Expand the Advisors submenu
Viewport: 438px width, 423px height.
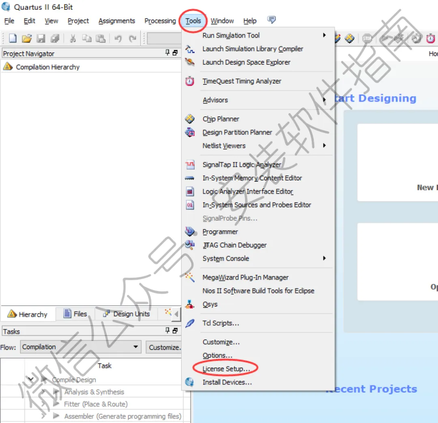324,100
